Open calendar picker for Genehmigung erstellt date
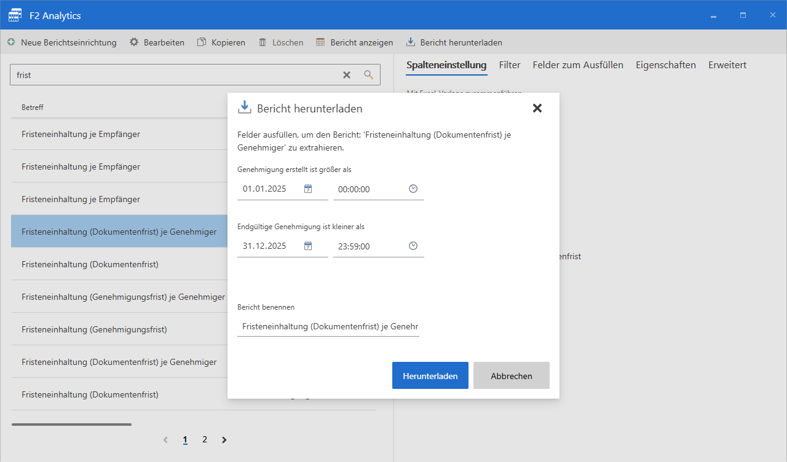The width and height of the screenshot is (787, 462). [x=308, y=189]
